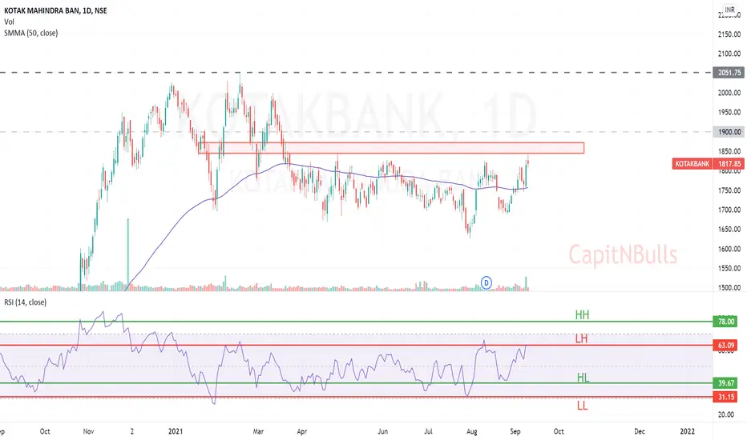
Task: Select the Nov label on the time axis
Action: pyautogui.click(x=88, y=431)
